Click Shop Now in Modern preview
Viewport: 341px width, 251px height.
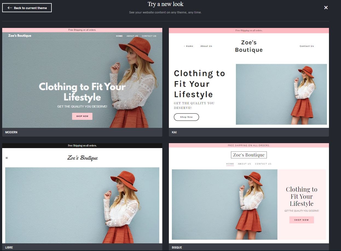click(x=82, y=116)
